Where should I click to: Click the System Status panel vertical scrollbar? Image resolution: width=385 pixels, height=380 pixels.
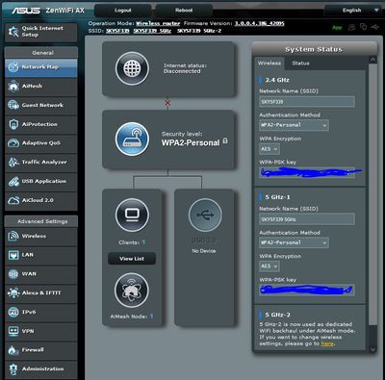coord(372,194)
